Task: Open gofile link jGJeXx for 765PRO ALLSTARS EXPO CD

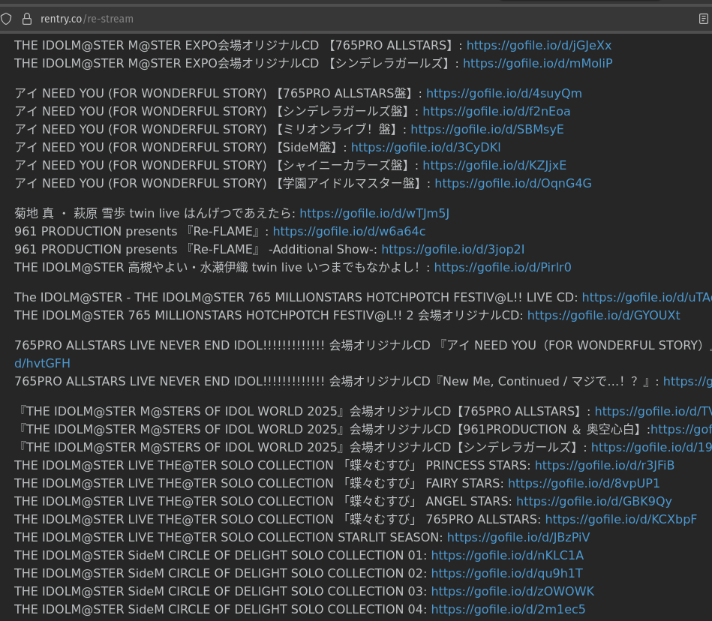Action: click(539, 46)
